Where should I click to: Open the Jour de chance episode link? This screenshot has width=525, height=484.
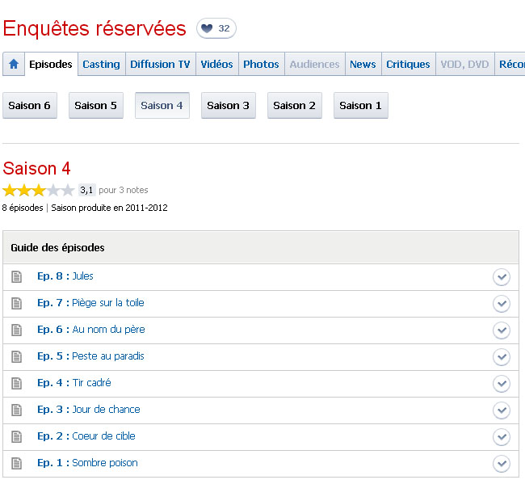pos(106,410)
